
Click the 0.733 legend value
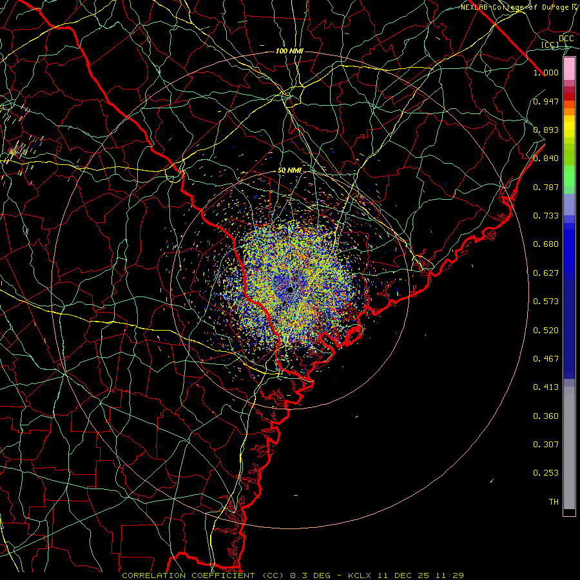[x=546, y=216]
